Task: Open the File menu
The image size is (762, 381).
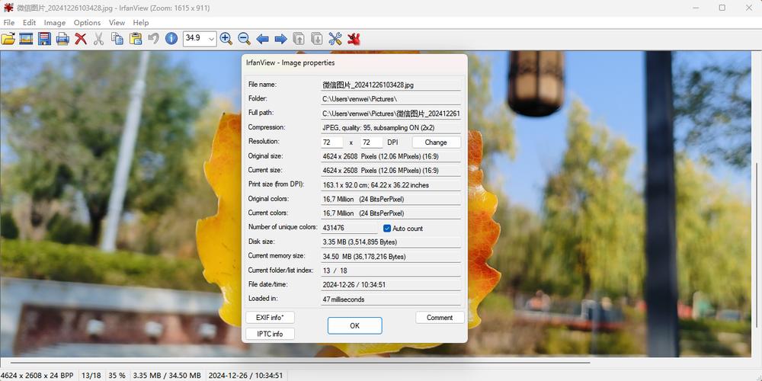Action: coord(8,22)
